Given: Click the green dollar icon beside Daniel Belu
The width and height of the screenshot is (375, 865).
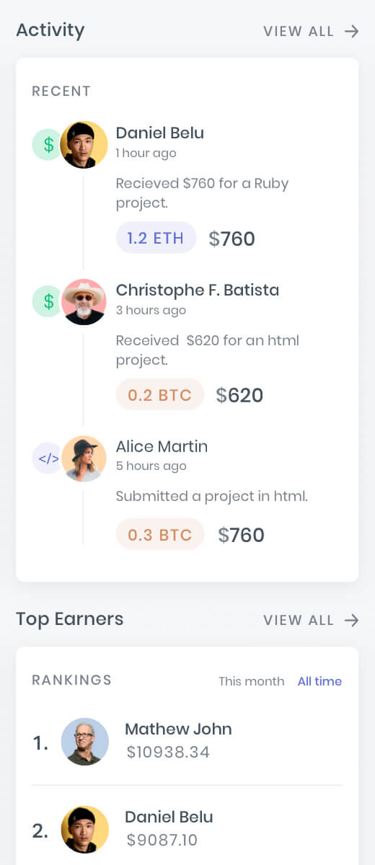Looking at the screenshot, I should click(48, 145).
